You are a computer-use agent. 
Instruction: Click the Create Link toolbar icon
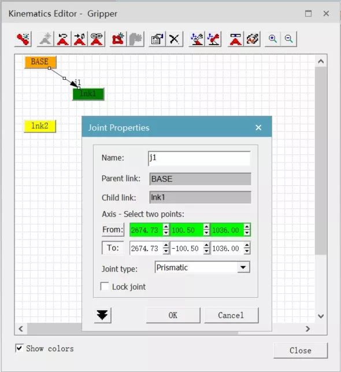pos(23,39)
